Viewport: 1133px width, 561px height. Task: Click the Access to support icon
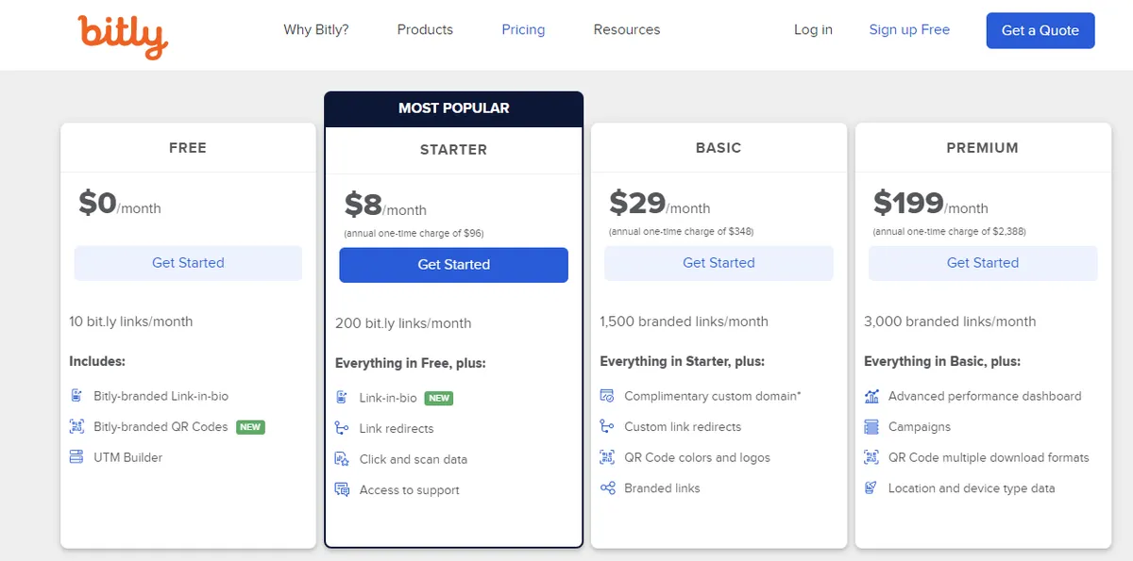(x=342, y=490)
